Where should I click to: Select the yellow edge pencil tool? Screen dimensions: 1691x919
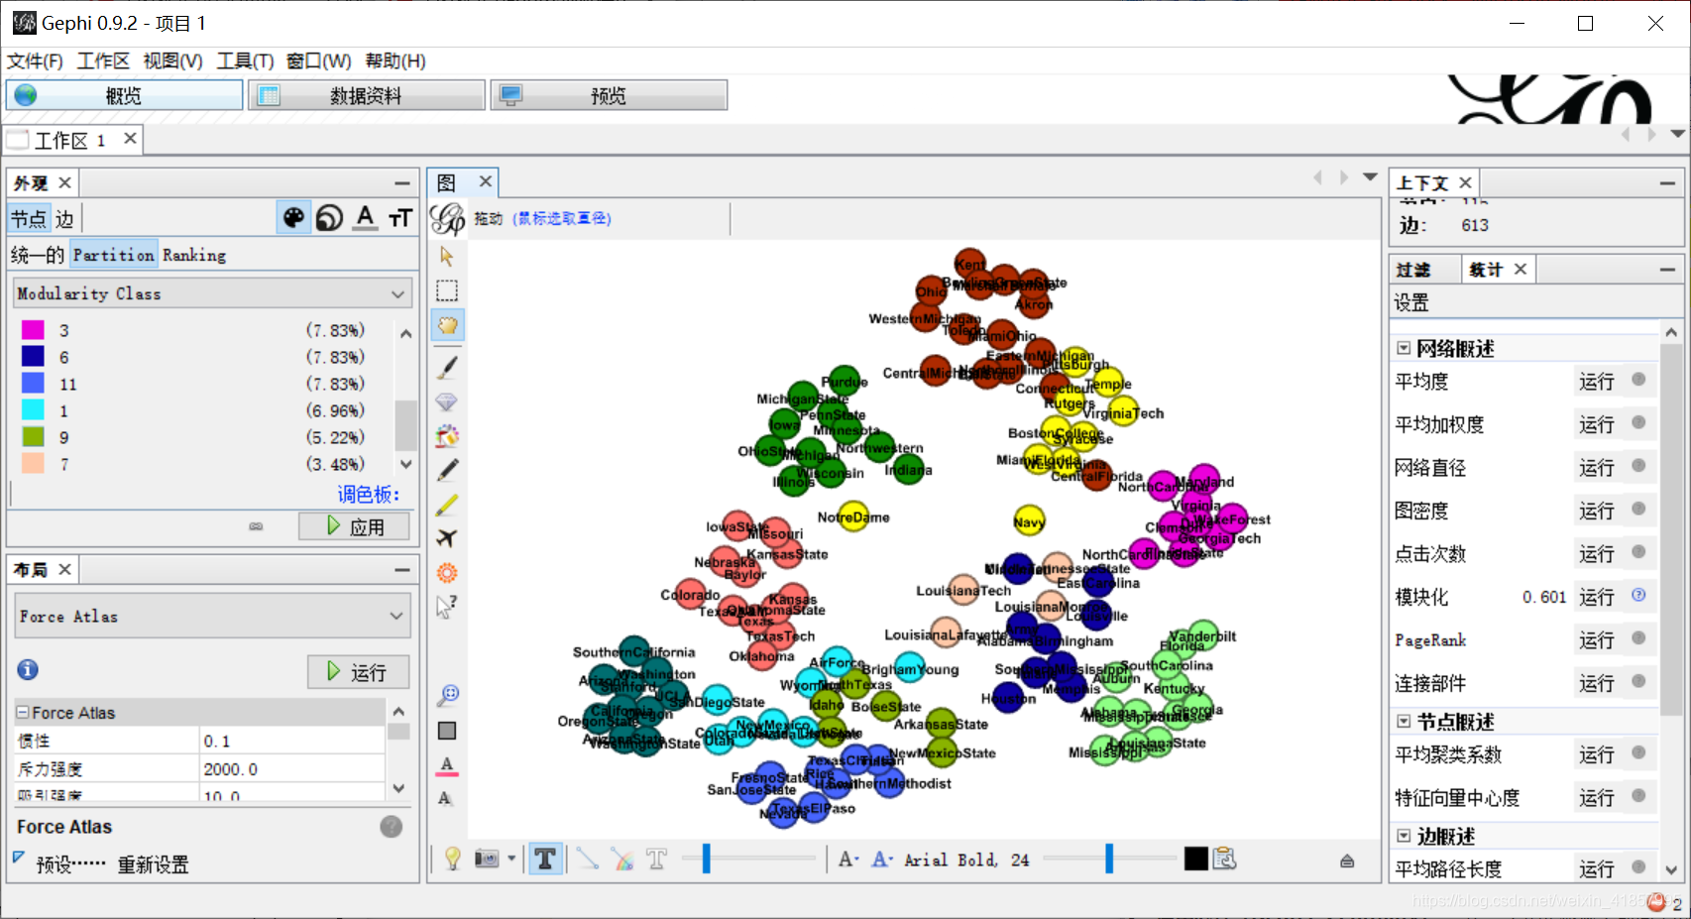pos(447,505)
